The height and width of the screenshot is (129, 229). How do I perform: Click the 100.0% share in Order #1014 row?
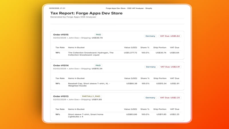145,83
